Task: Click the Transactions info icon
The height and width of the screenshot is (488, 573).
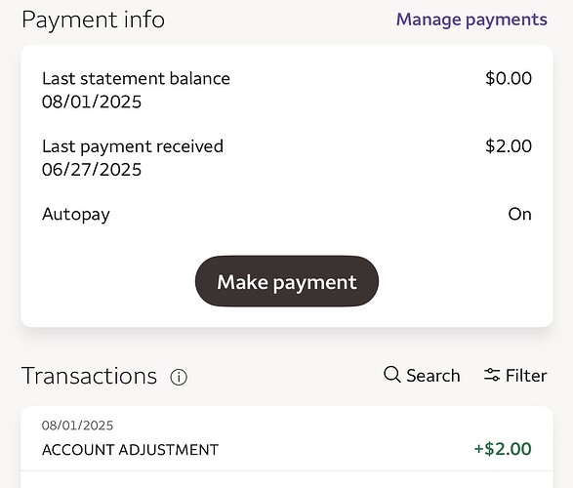Action: pyautogui.click(x=179, y=377)
